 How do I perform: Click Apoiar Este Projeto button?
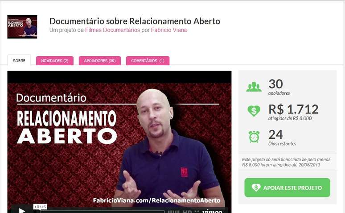287,188
